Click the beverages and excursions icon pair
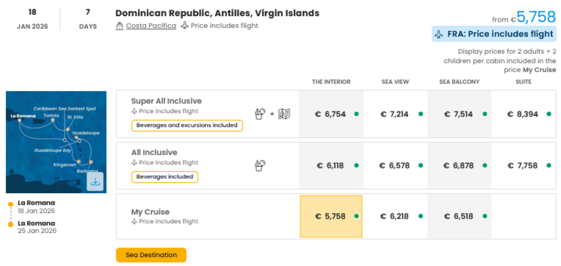This screenshot has height=266, width=561. pyautogui.click(x=273, y=114)
